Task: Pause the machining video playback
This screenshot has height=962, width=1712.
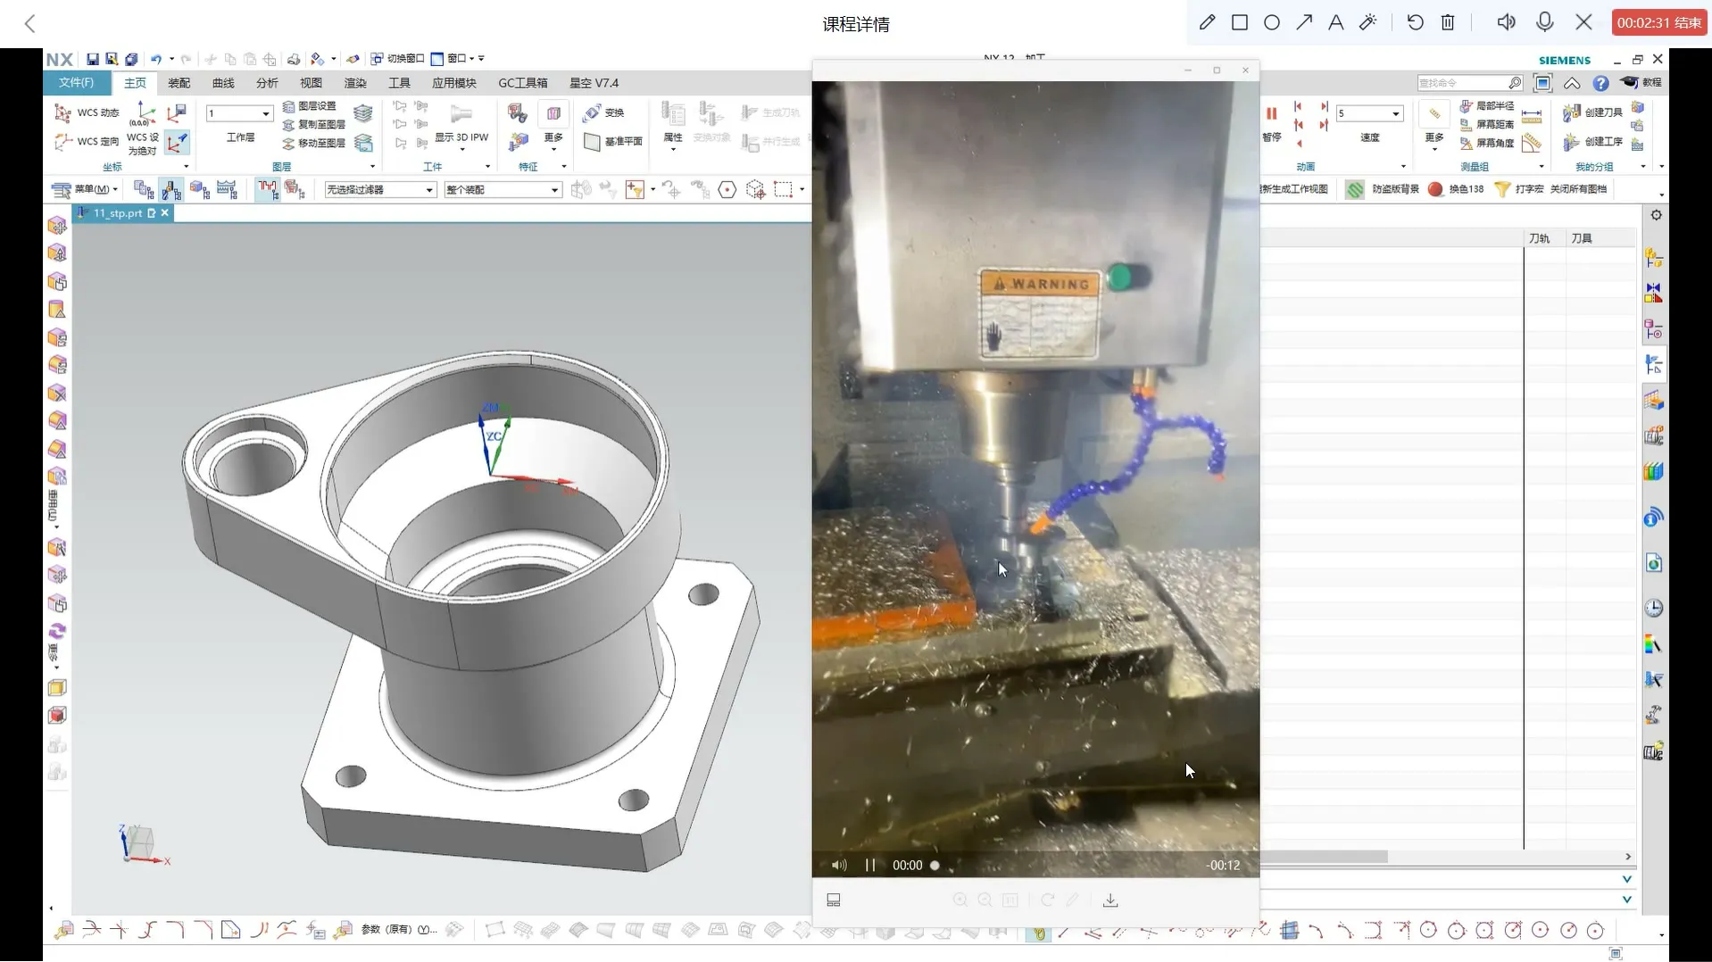Action: pos(869,865)
